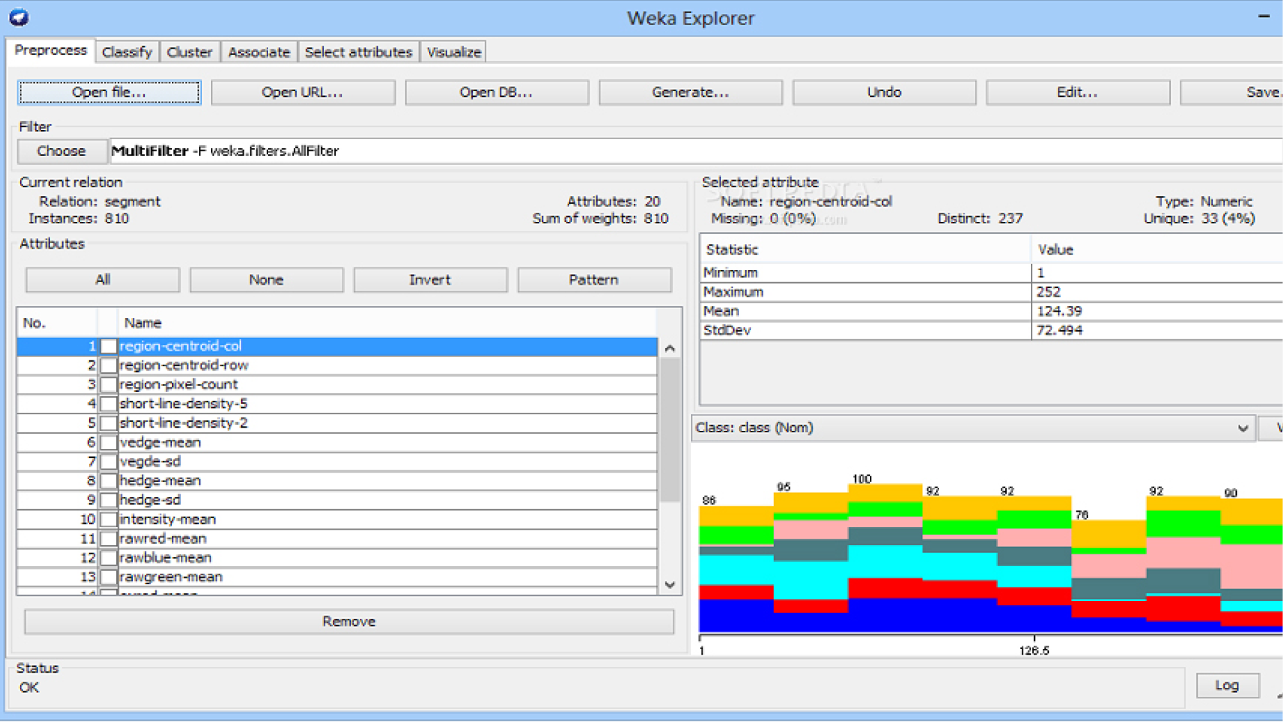Minimize the Weka Explorer window
Viewport: 1283px width, 722px height.
[x=1264, y=17]
